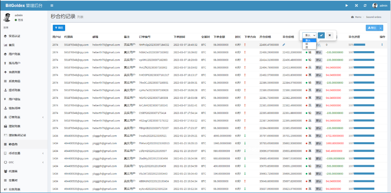Click the up-arrow icon beside 充值列表
This screenshot has width=391, height=193.
coord(5,72)
